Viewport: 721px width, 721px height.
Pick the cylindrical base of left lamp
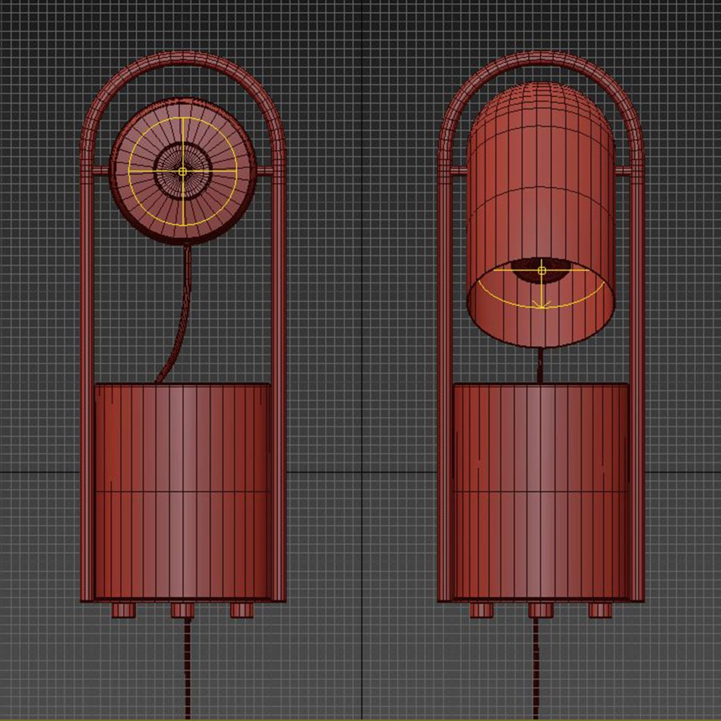pyautogui.click(x=183, y=491)
